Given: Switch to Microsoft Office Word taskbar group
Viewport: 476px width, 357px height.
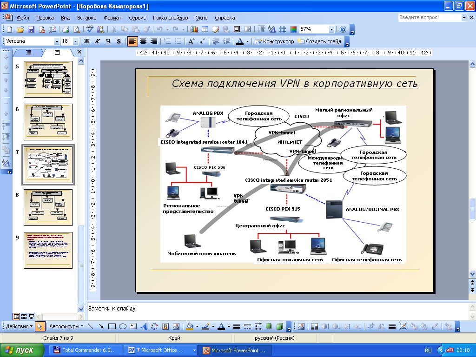Looking at the screenshot, I should [160, 350].
